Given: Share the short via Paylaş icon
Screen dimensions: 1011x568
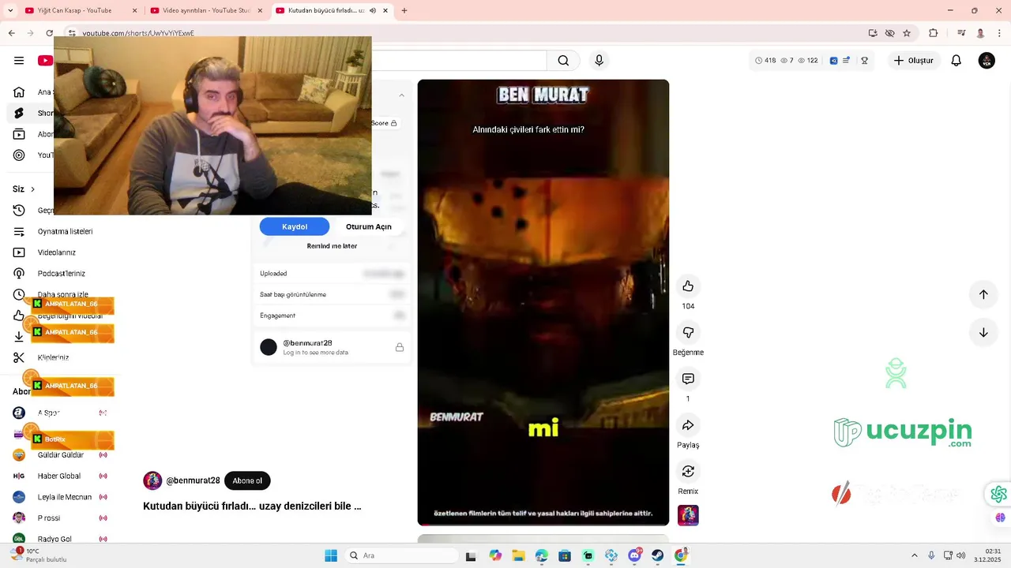Looking at the screenshot, I should pyautogui.click(x=688, y=425).
